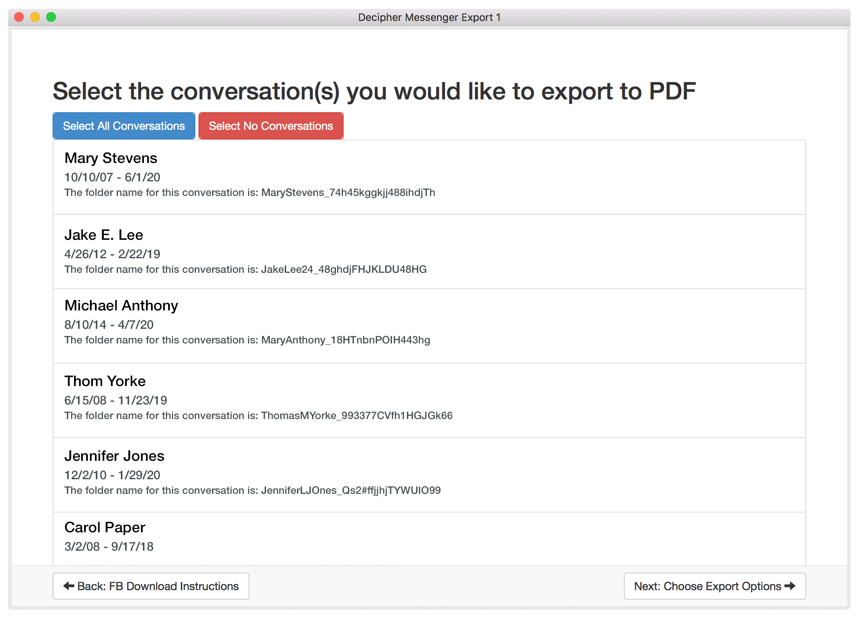Screen dimensions: 863x620
Task: Click folder name JakeLee24_48ghdjFHJKLDU48HG line
Action: pos(246,269)
